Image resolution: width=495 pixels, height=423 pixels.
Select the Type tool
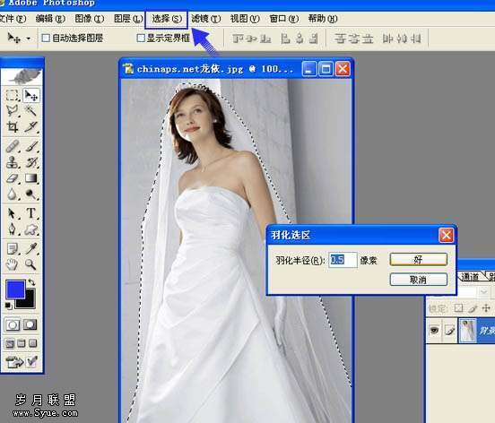pos(30,213)
